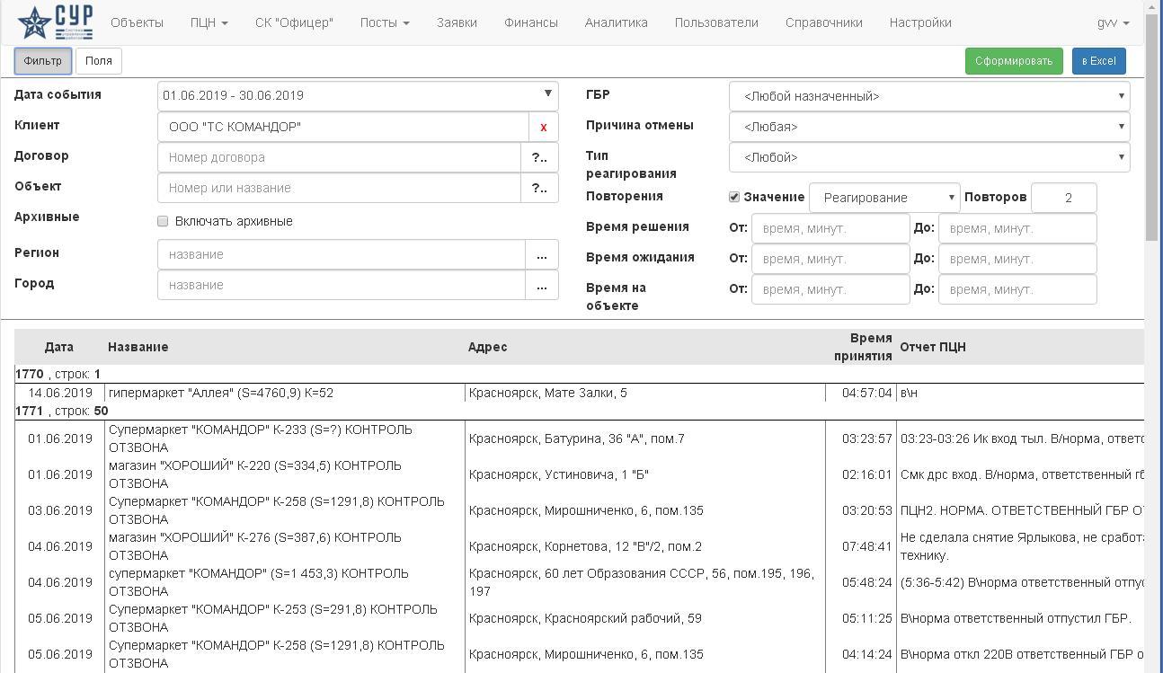Focus the contract number input
The width and height of the screenshot is (1163, 673).
click(339, 157)
